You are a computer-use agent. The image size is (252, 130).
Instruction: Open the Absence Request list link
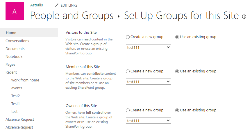(20, 119)
